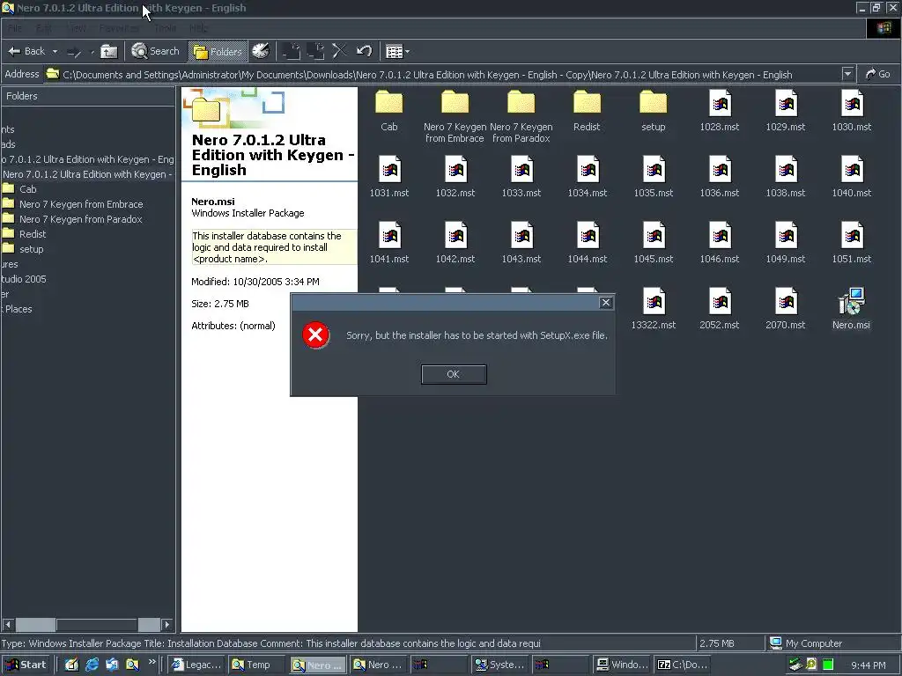The width and height of the screenshot is (902, 676).
Task: Click the green system tray icon
Action: tap(828, 665)
